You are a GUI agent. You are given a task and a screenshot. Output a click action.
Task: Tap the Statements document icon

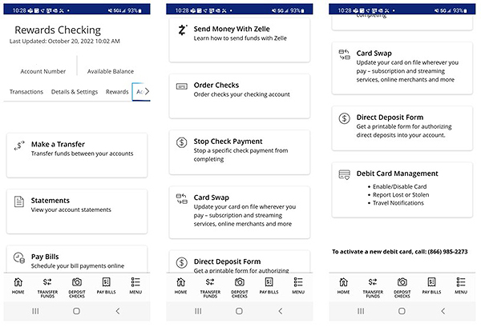coord(19,201)
